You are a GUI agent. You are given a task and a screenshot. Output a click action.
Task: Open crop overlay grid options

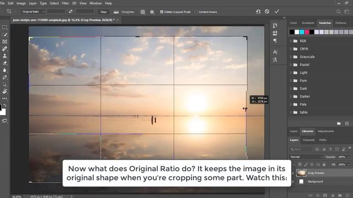pyautogui.click(x=143, y=12)
